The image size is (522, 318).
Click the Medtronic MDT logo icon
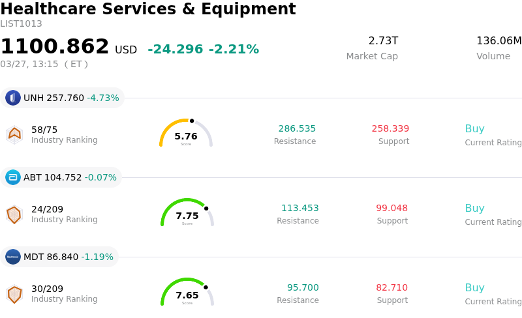coord(13,257)
